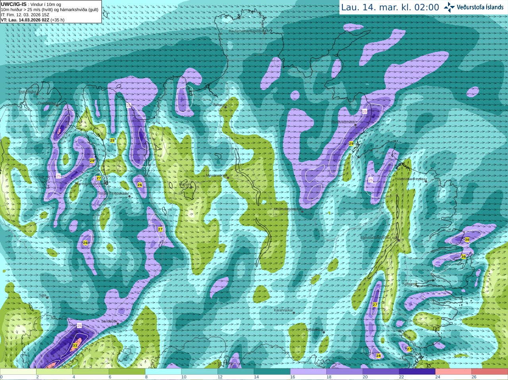Click the 12–14 m/s legend color swatch
Viewport: 508px width, 380px height.
click(236, 372)
